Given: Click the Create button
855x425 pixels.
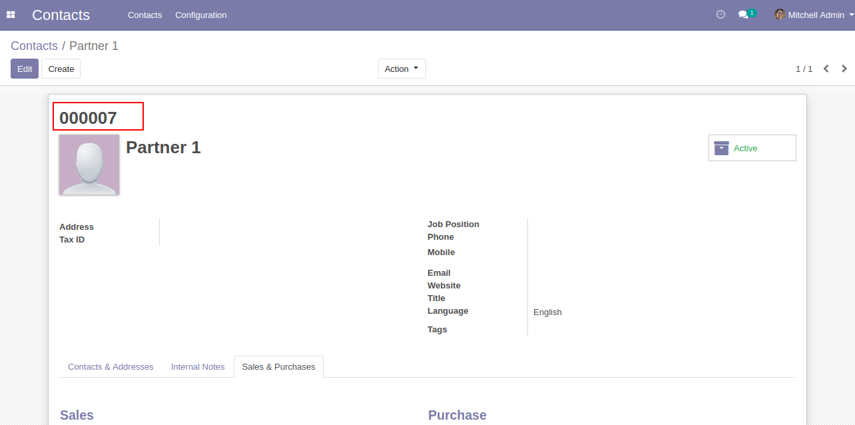Looking at the screenshot, I should [61, 69].
